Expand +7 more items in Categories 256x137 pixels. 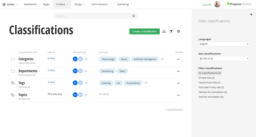pos(162,59)
